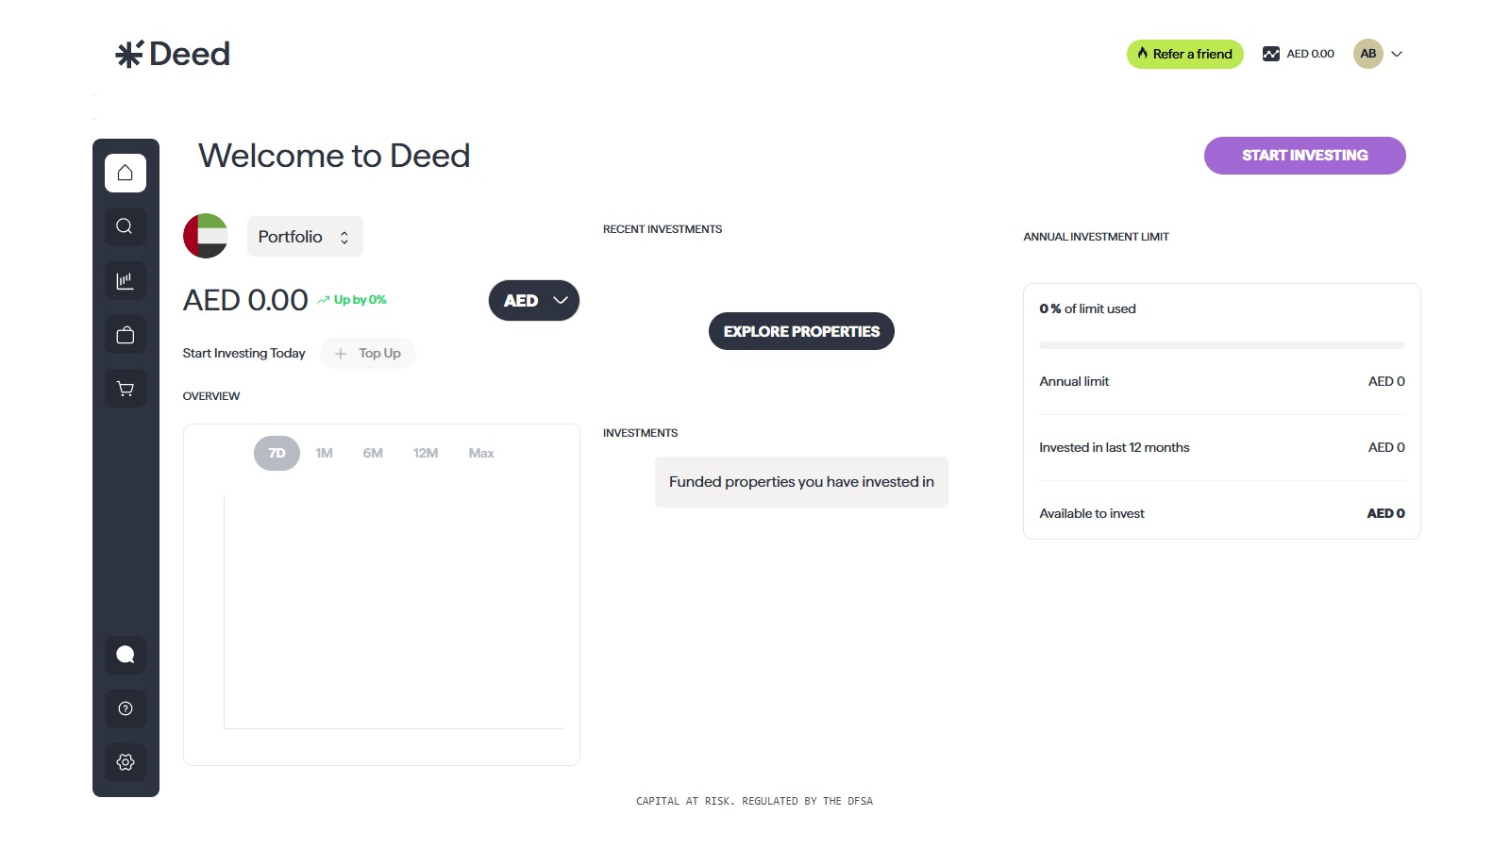Click the Refer a friend button
1510x849 pixels.
[1185, 54]
